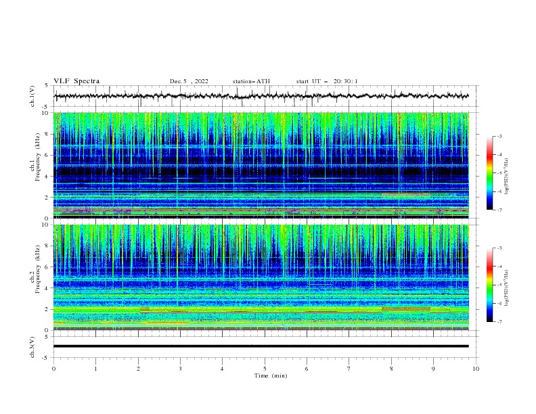Click the "-5" label on ch.2 color bar
Image resolution: width=536 pixels, height=414 pixels.
(x=499, y=285)
